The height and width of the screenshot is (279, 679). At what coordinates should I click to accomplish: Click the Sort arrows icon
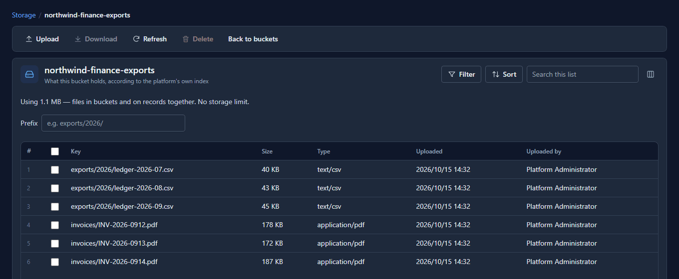496,74
